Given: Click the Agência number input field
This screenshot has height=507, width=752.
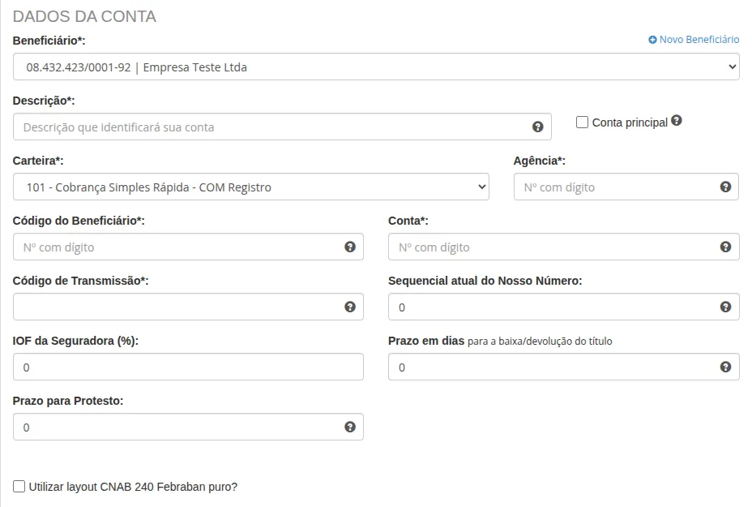Looking at the screenshot, I should [x=608, y=187].
